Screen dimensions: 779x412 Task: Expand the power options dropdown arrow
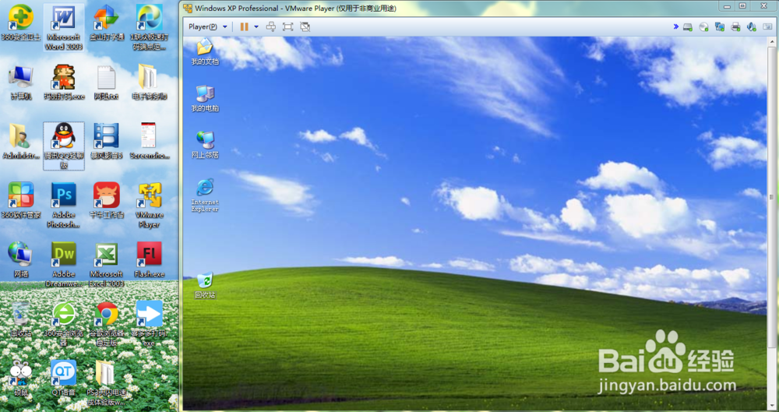tap(256, 26)
